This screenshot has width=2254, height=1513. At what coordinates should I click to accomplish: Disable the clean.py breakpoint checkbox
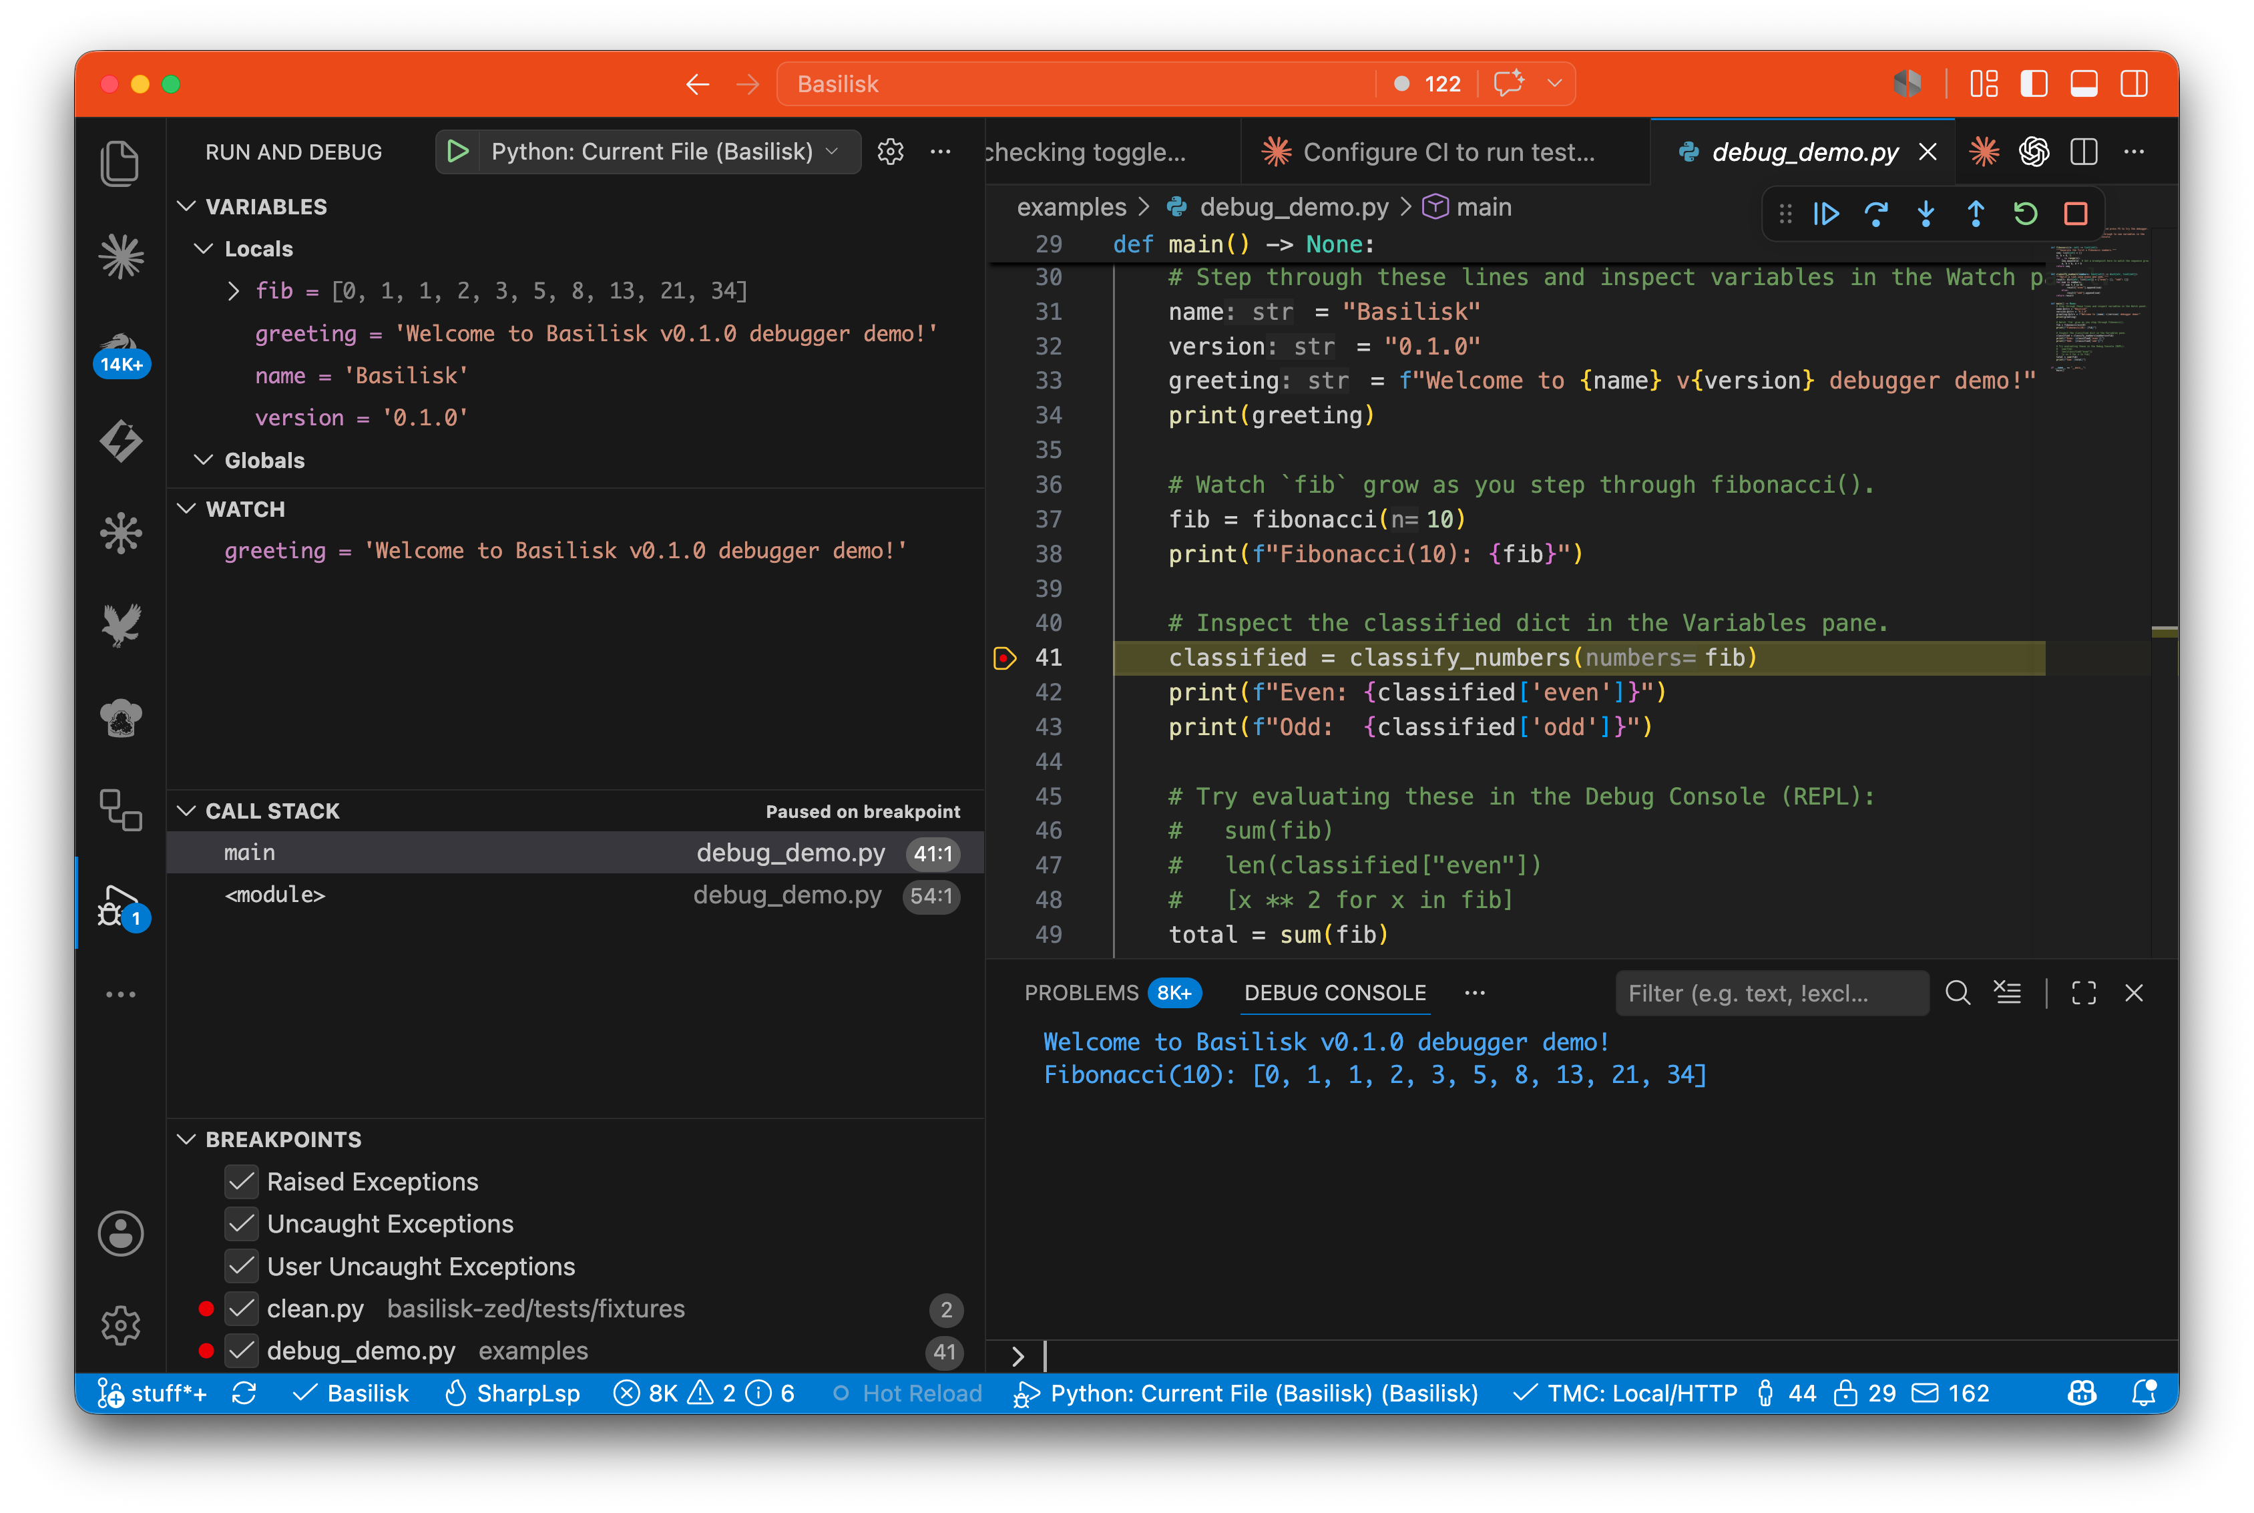[241, 1309]
